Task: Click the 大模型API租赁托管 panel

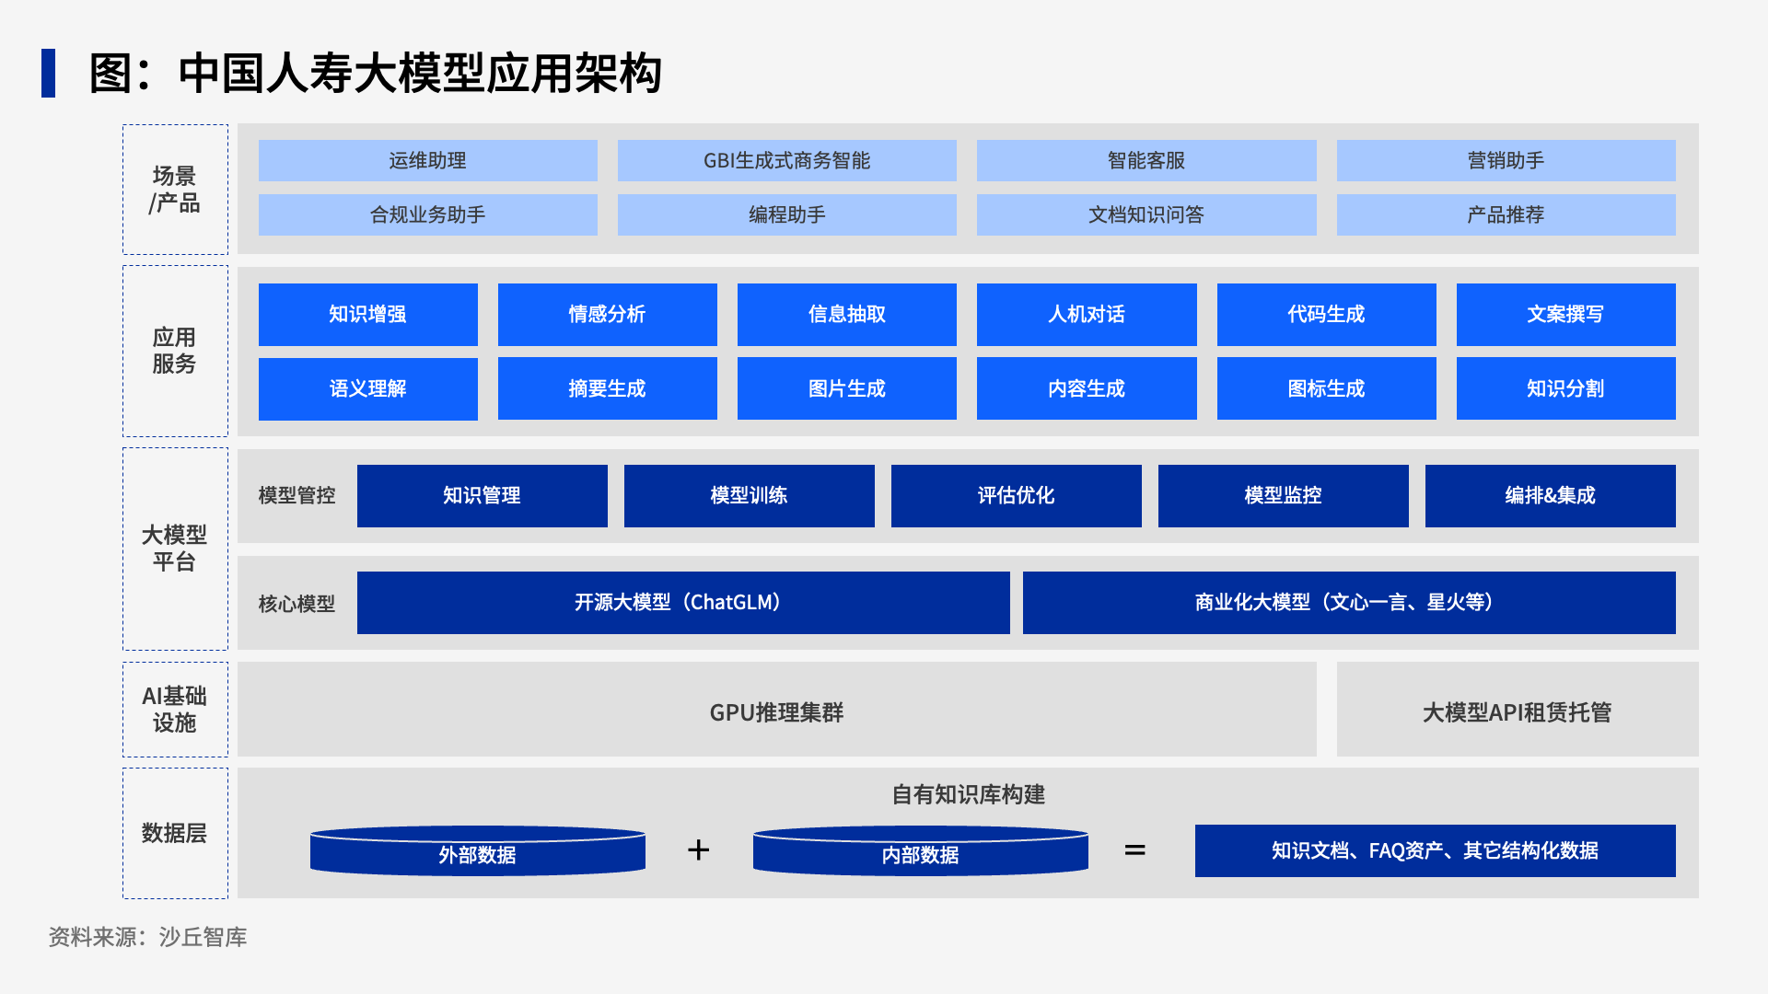Action: pos(1517,711)
